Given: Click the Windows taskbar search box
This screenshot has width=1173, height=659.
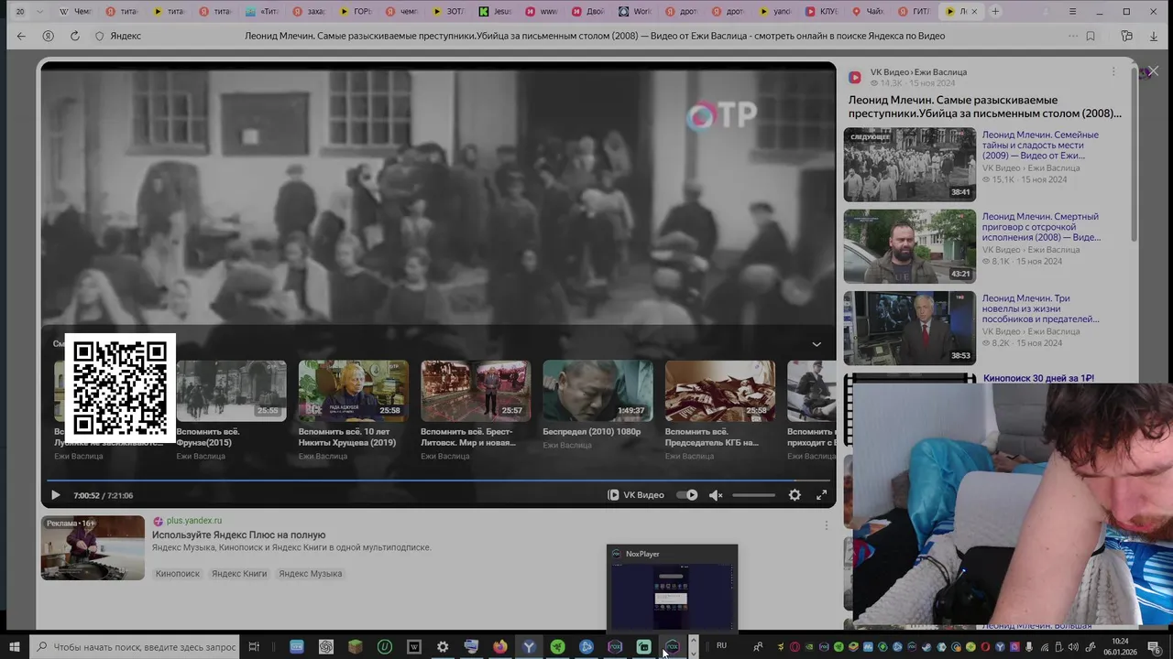Looking at the screenshot, I should (136, 647).
